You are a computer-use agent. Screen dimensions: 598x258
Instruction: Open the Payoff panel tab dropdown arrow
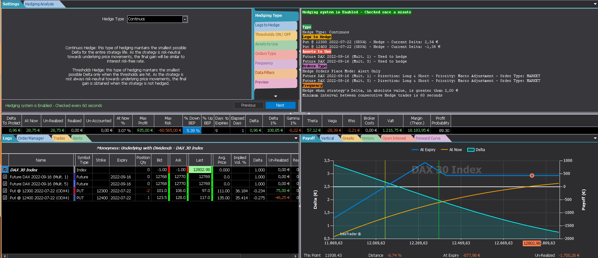pyautogui.click(x=595, y=138)
